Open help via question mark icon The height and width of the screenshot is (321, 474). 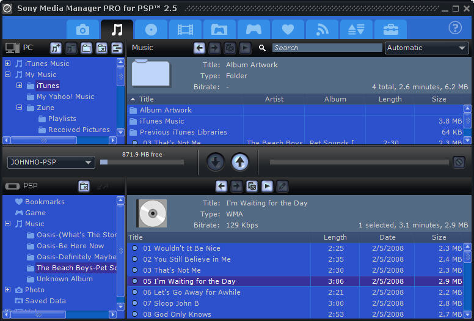(455, 28)
